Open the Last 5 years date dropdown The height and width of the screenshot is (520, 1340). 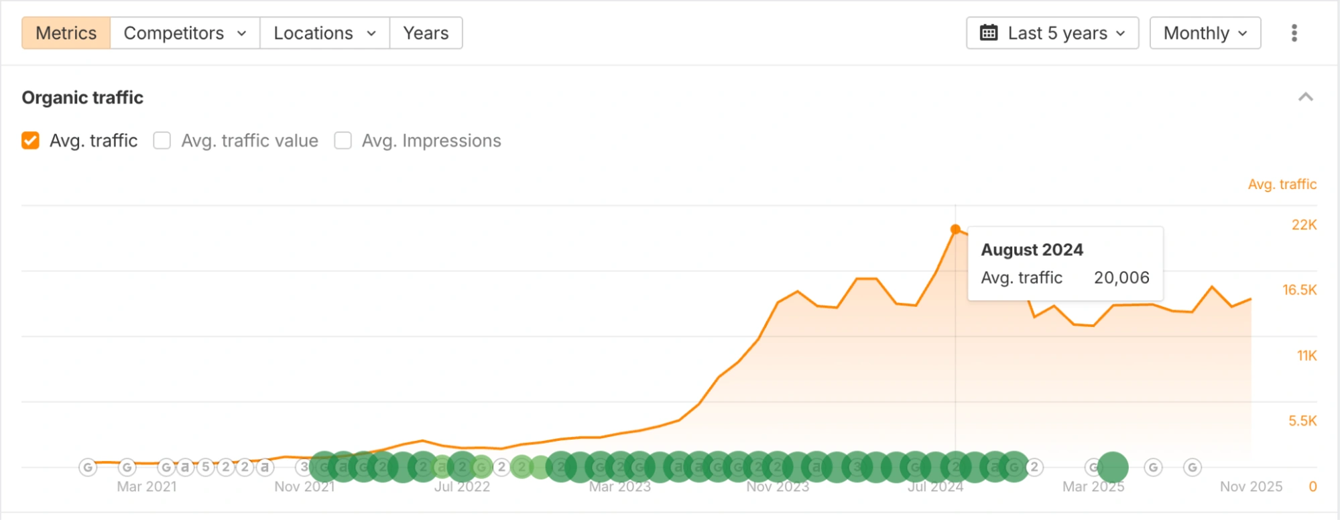point(1052,33)
